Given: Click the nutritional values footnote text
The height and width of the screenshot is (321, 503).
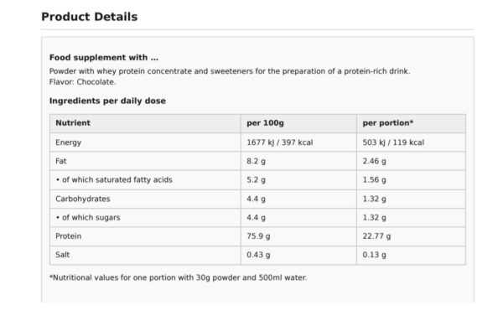Looking at the screenshot, I should [178, 277].
